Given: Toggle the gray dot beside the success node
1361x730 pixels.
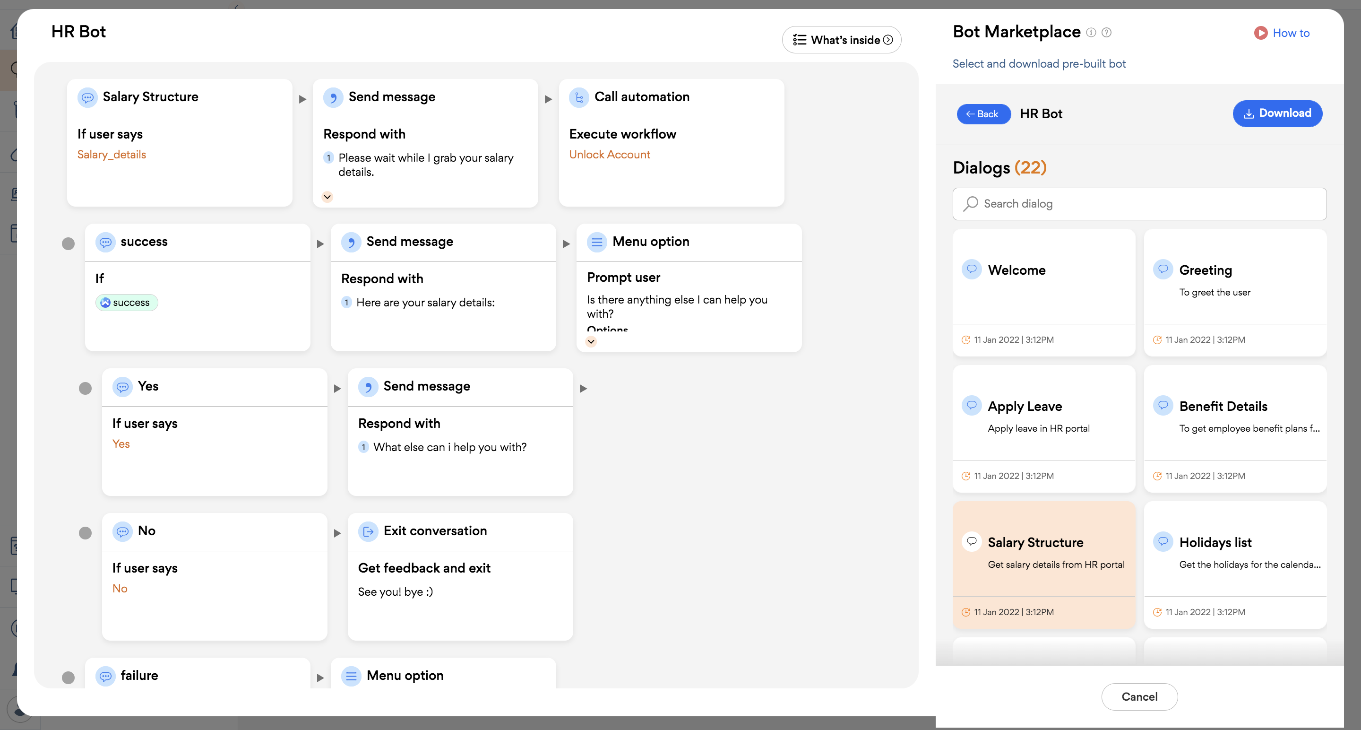Looking at the screenshot, I should 68,243.
